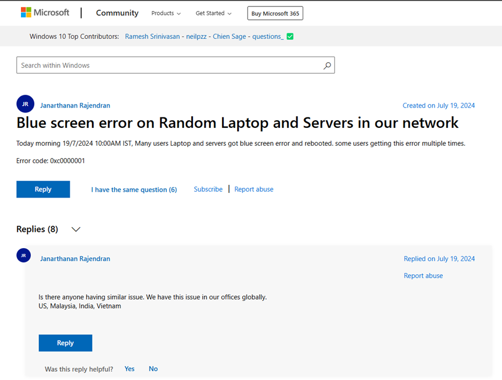This screenshot has width=502, height=380.
Task: Click Report abuse below the question
Action: pyautogui.click(x=253, y=189)
